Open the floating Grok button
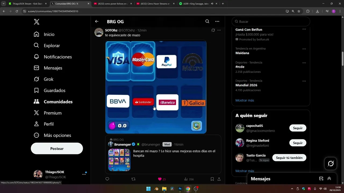 pyautogui.click(x=331, y=164)
